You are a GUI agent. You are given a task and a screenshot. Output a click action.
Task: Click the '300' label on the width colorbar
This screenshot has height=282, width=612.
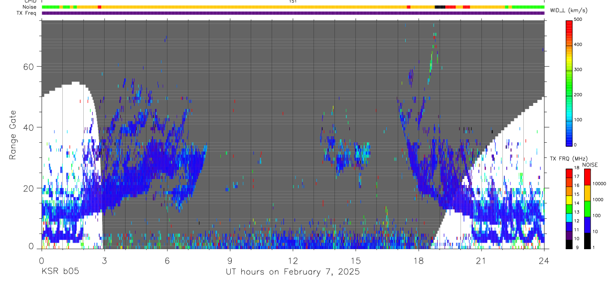[578, 70]
